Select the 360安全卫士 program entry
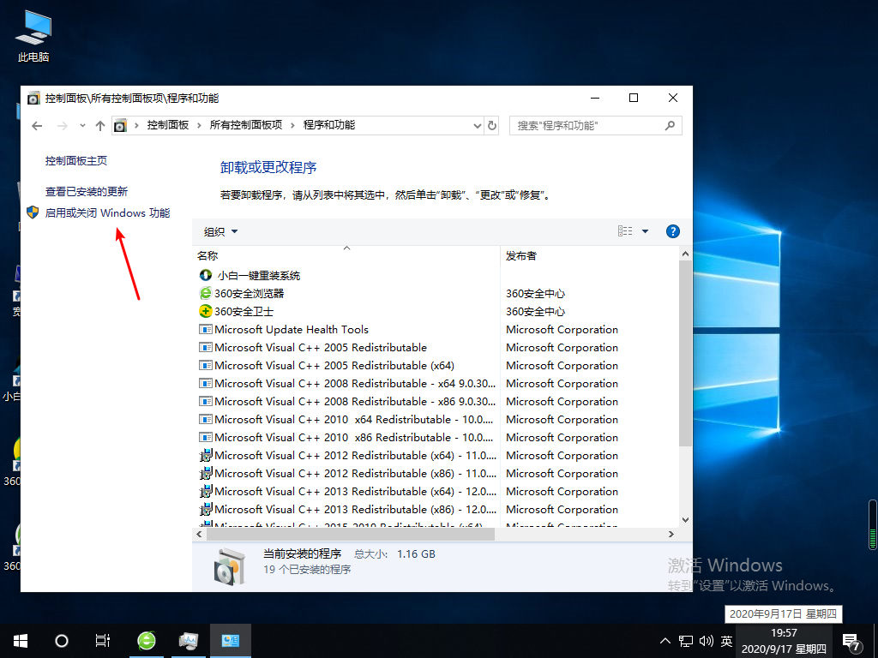 pyautogui.click(x=244, y=312)
